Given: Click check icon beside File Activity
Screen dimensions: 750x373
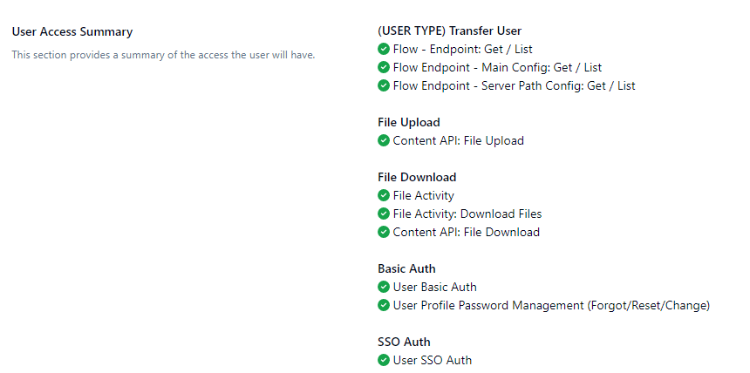Looking at the screenshot, I should (384, 195).
